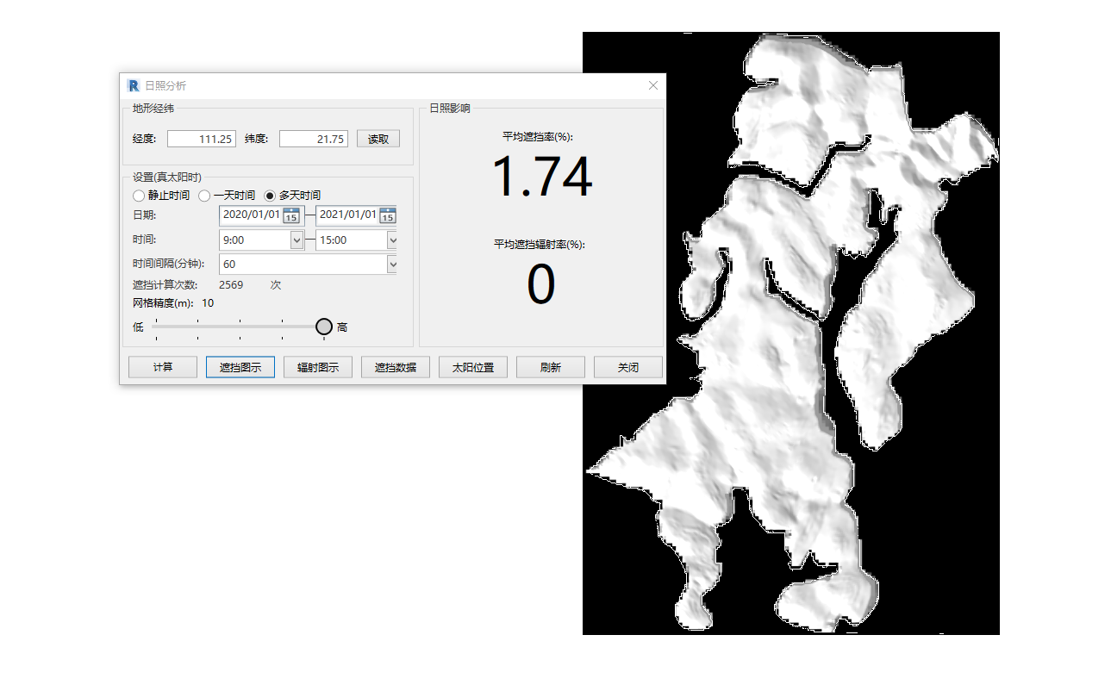
Task: Expand the 时间间隔 60 minutes dropdown
Action: coord(393,265)
